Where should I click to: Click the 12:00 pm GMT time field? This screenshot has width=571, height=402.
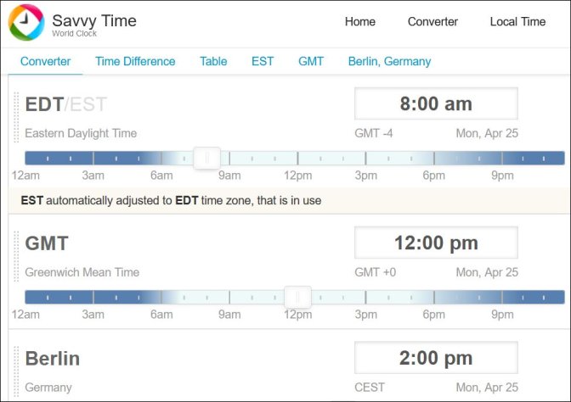[436, 243]
